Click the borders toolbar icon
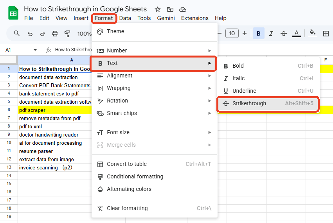 coord(326,34)
